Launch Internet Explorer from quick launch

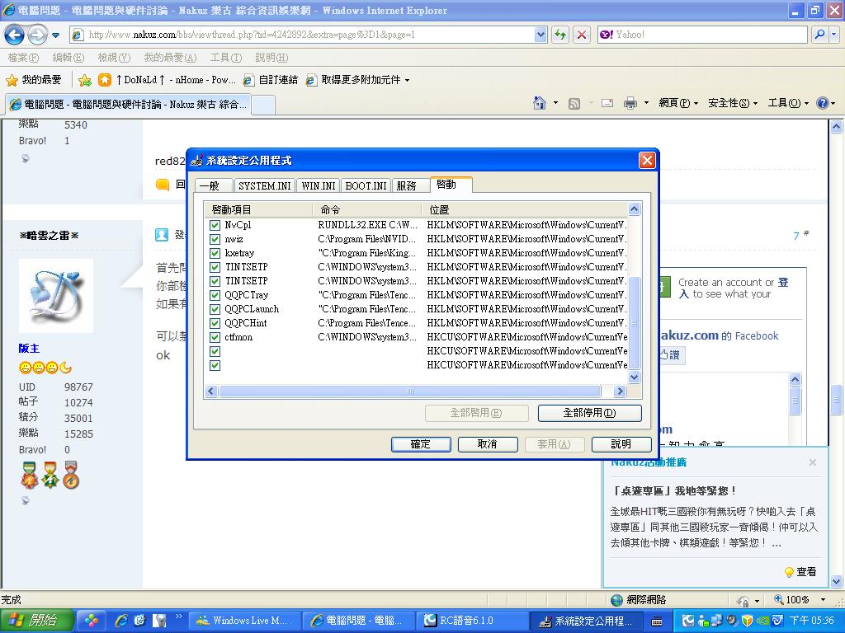click(x=122, y=621)
